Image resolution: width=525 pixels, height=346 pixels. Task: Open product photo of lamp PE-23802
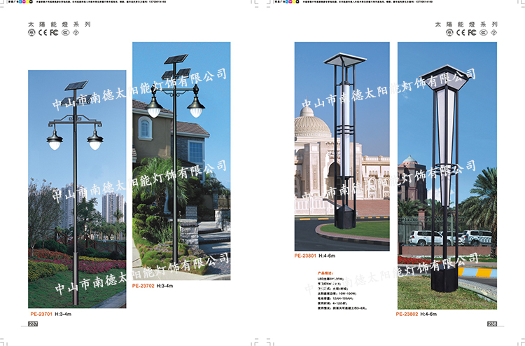coord(447,175)
